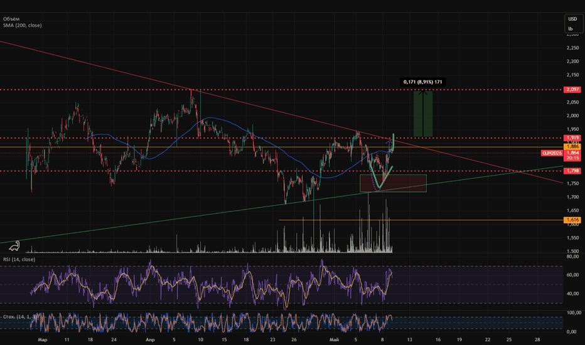Click the RSI (14, close) indicator label
The height and width of the screenshot is (345, 585).
[x=19, y=259]
